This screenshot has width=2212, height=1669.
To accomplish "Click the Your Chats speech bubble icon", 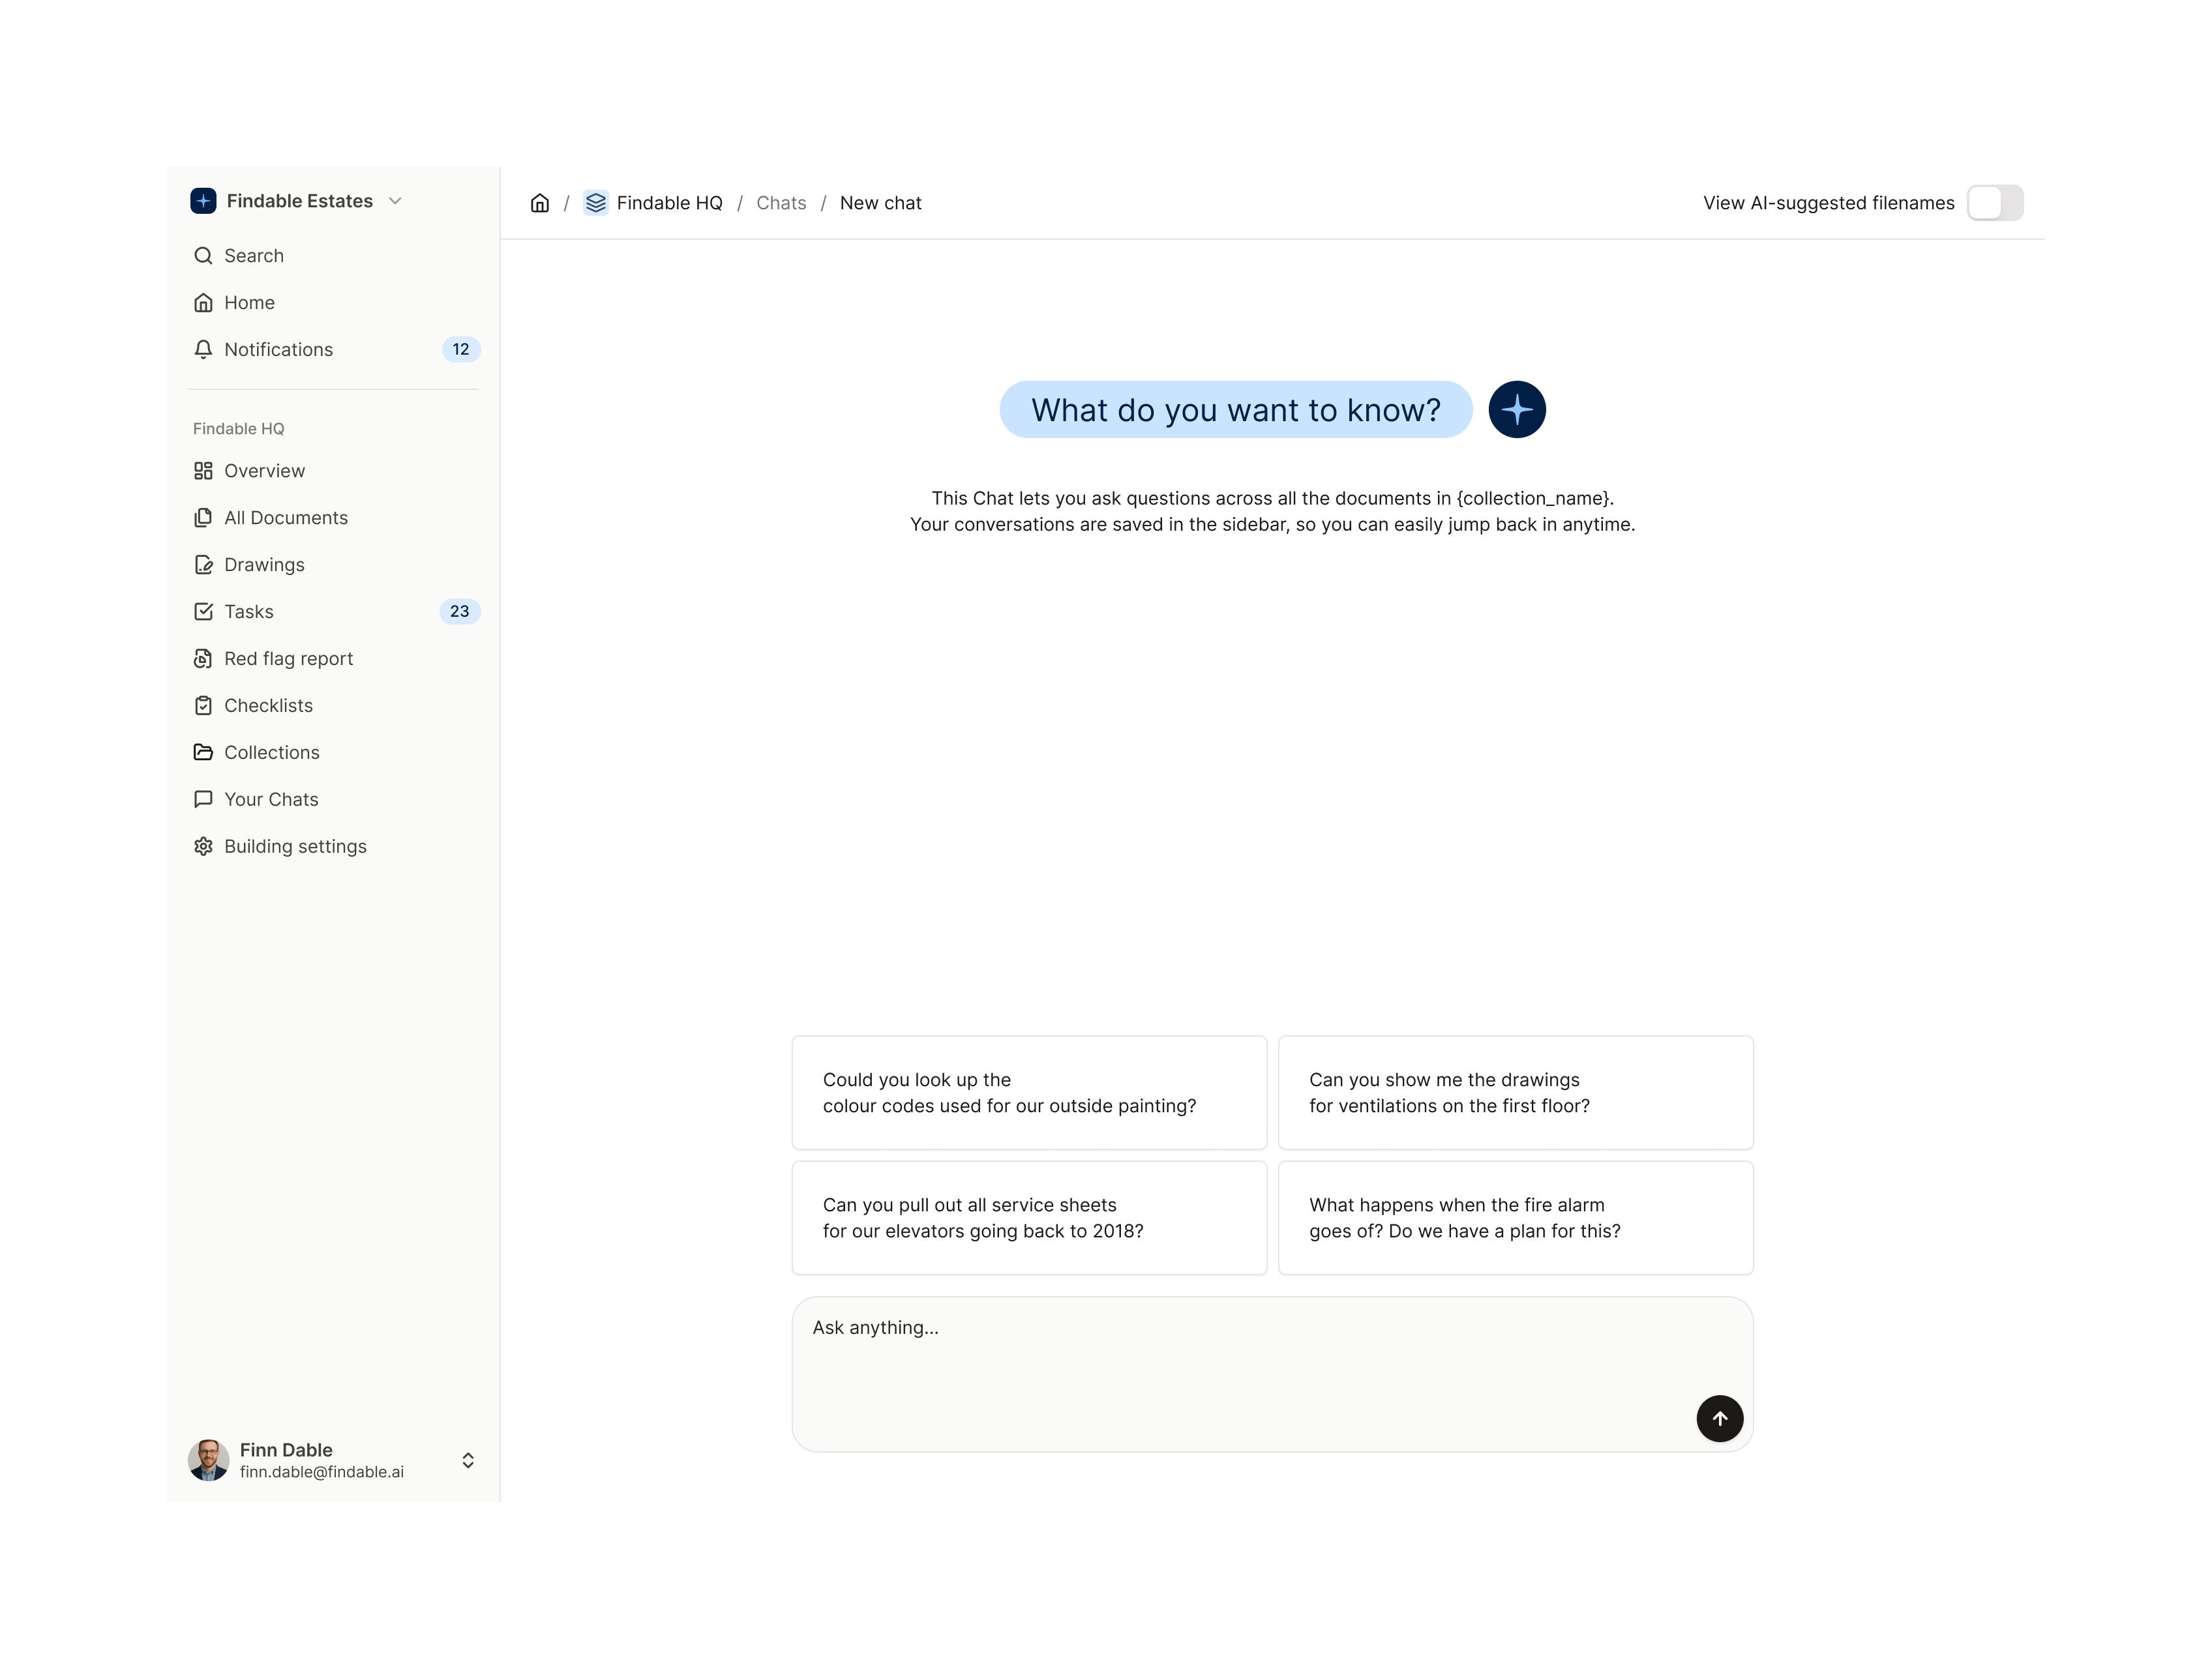I will [x=203, y=800].
